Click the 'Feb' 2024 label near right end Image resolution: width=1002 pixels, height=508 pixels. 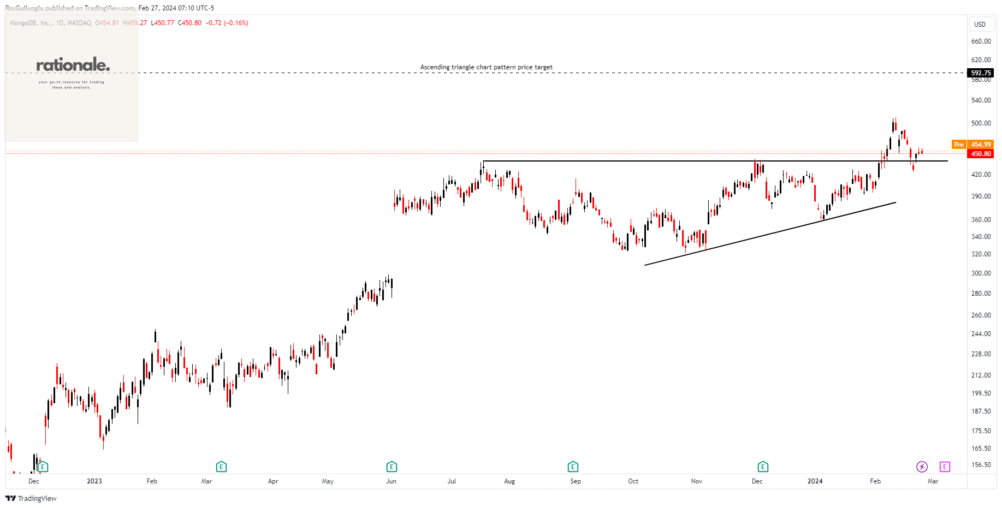tap(875, 481)
